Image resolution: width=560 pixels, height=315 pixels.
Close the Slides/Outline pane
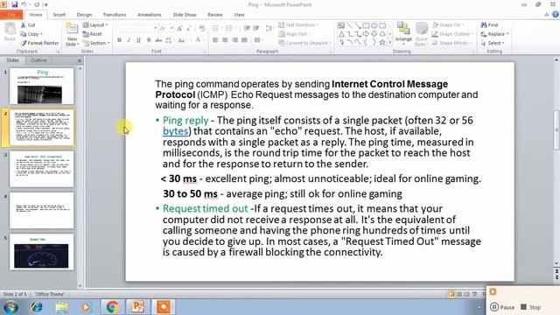tap(80, 60)
